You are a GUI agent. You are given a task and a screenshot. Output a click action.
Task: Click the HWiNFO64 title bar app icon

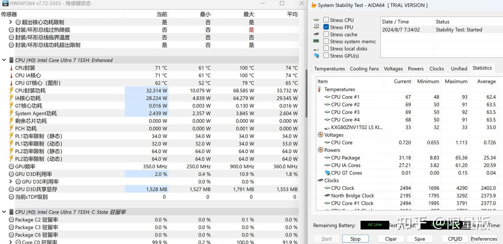coord(5,3)
